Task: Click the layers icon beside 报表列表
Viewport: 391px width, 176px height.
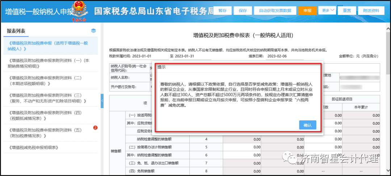Action: pos(93,31)
